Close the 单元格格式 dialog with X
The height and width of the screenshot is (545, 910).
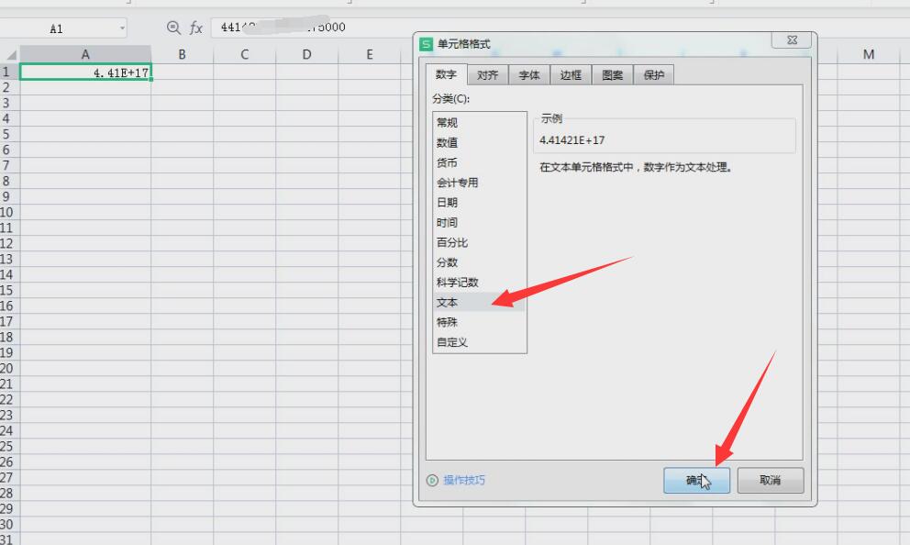pyautogui.click(x=791, y=41)
